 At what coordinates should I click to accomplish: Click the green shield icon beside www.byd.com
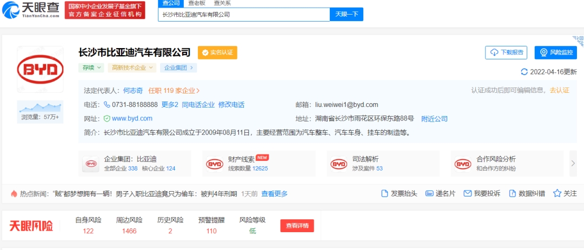[107, 119]
